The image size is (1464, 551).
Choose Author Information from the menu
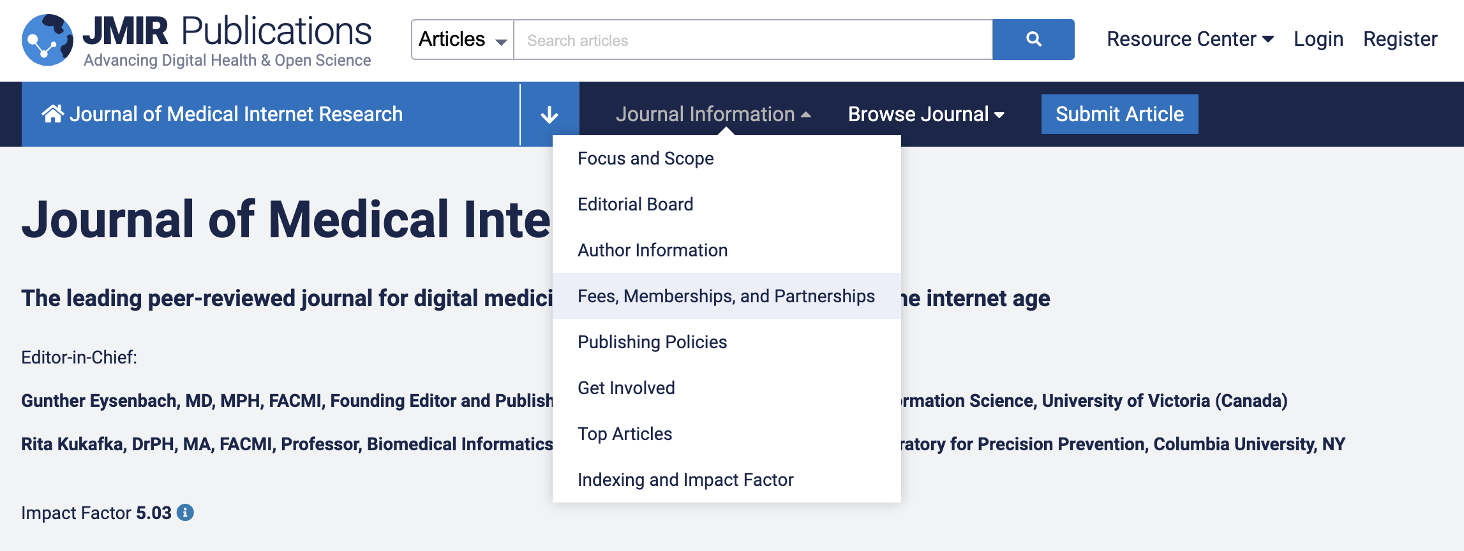pyautogui.click(x=652, y=250)
